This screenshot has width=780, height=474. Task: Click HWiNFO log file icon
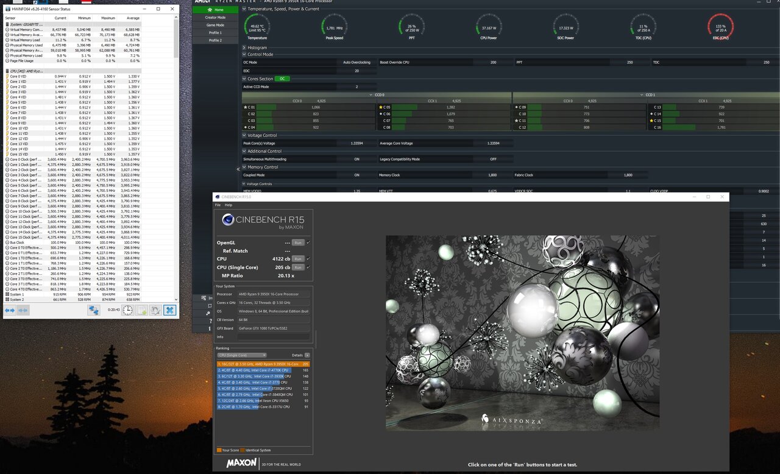click(x=141, y=310)
